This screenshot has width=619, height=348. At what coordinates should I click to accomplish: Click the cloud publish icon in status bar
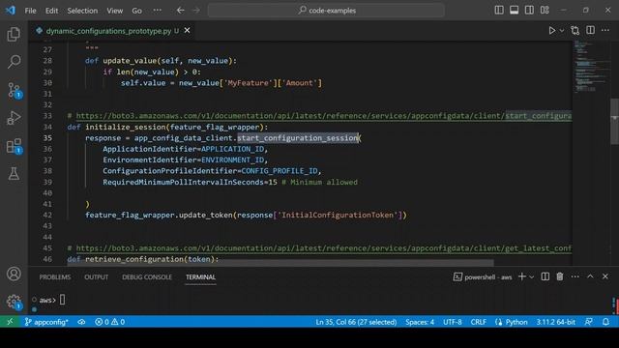coord(81,322)
